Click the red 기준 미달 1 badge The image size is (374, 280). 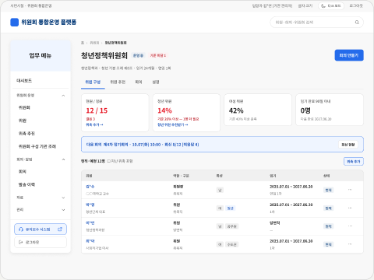click(x=157, y=55)
